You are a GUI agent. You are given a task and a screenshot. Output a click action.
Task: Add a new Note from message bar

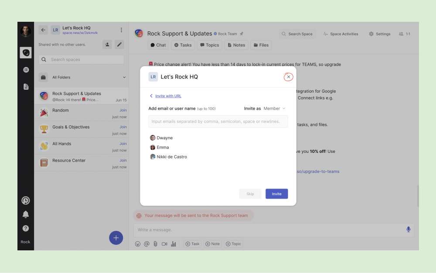212,244
